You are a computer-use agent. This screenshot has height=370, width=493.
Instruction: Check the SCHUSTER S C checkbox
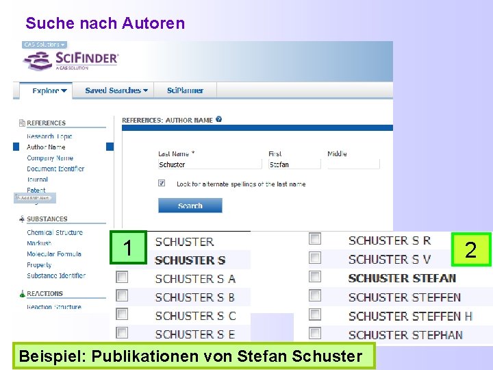(x=122, y=314)
